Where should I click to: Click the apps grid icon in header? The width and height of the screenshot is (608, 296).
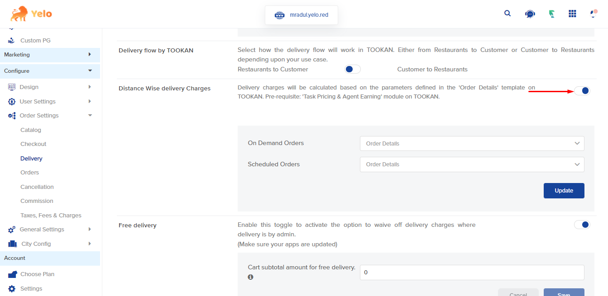572,14
